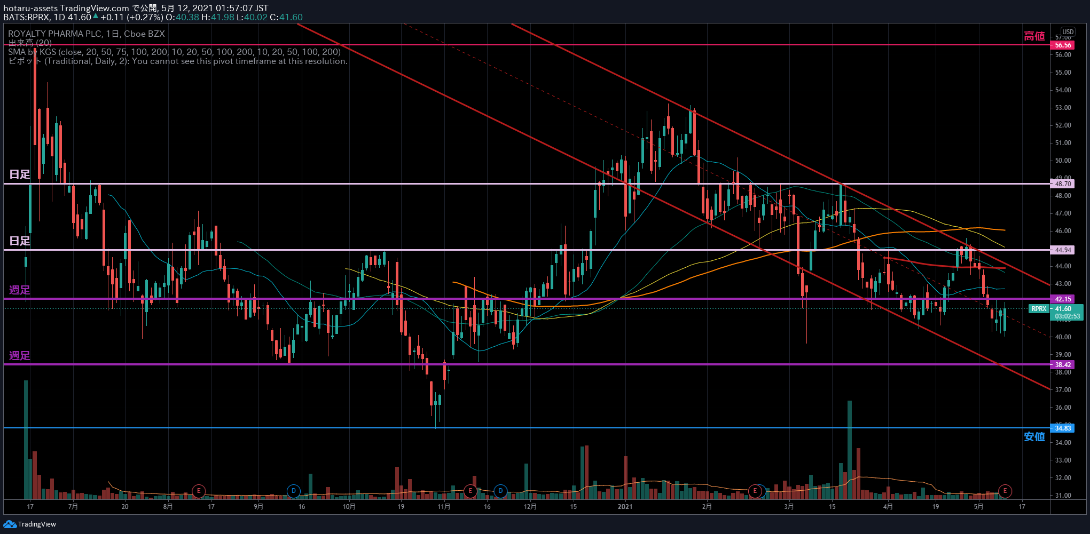1090x534 pixels.
Task: Click the 2021 year axis label
Action: click(x=625, y=506)
